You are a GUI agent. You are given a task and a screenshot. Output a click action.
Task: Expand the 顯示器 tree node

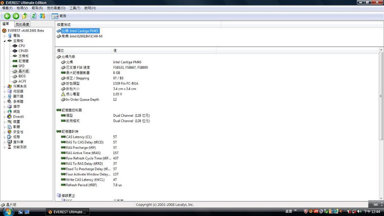[x=4, y=96]
